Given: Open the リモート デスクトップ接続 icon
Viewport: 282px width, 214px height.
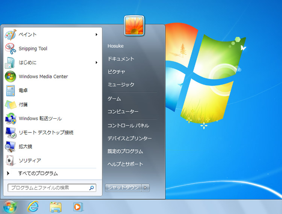Looking at the screenshot, I should [x=10, y=133].
